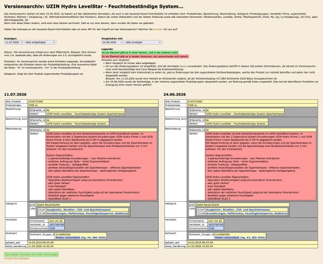Click category index 53197 in the 11.07.2026 table
Screen dimensions: 323x264
pos(42,210)
